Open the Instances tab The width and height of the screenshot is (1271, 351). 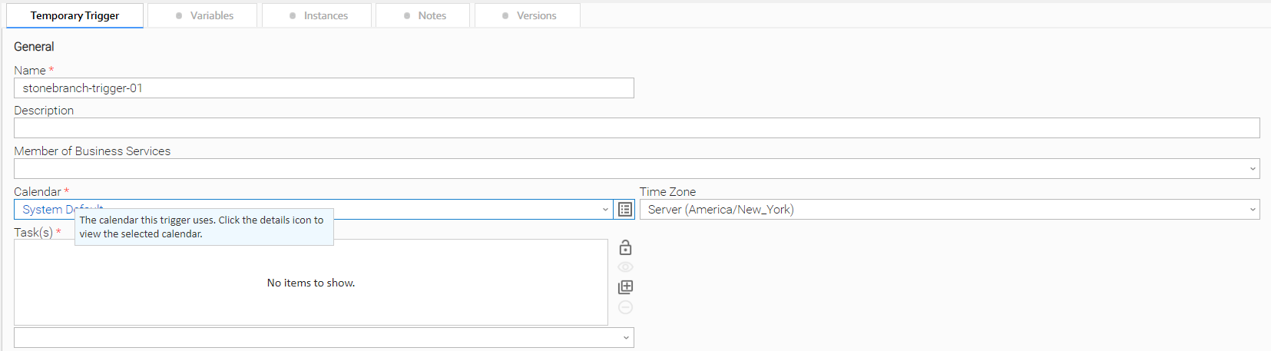[x=317, y=15]
